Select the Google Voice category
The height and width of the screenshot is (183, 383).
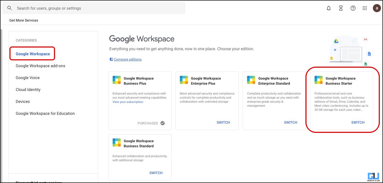[27, 78]
